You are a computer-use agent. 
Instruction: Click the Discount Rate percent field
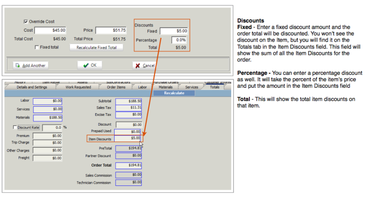click(52, 127)
